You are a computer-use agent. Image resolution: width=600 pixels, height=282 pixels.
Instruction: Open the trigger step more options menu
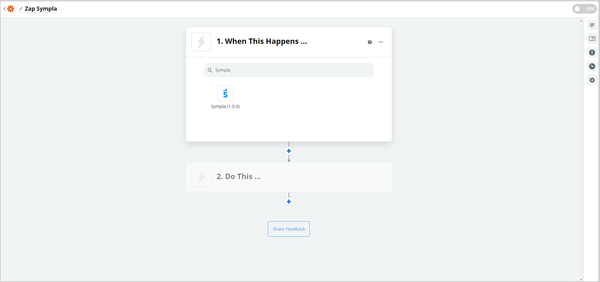[381, 42]
